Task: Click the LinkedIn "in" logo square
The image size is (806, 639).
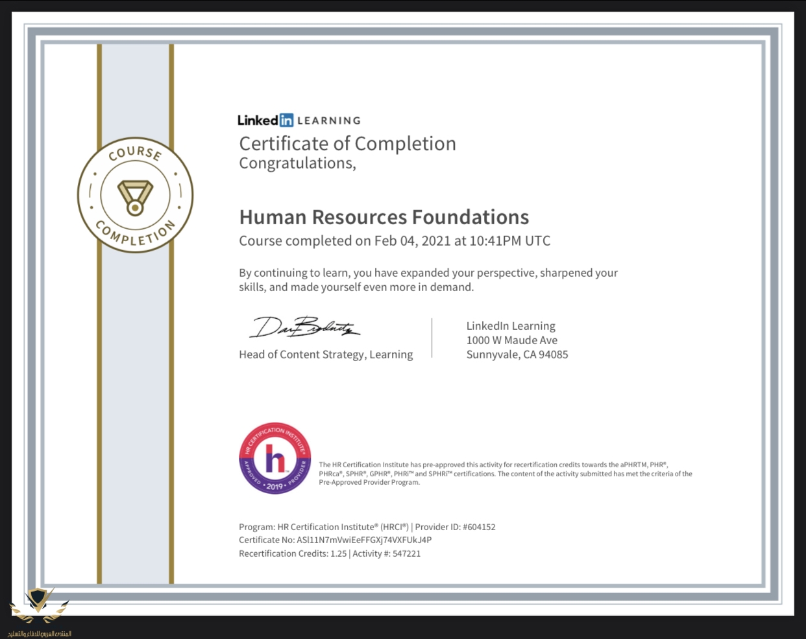Action: [x=286, y=120]
